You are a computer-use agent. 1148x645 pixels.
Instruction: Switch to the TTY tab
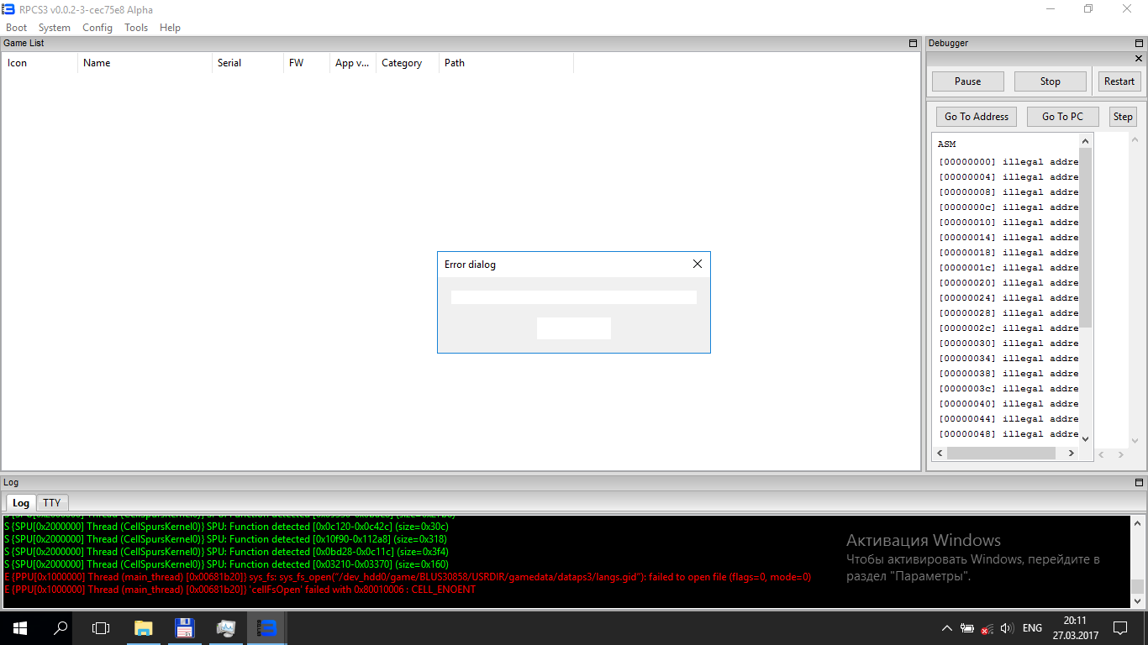[x=52, y=502]
